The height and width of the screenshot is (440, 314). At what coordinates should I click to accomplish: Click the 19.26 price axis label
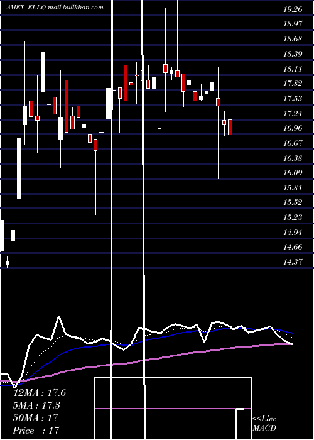tap(293, 9)
